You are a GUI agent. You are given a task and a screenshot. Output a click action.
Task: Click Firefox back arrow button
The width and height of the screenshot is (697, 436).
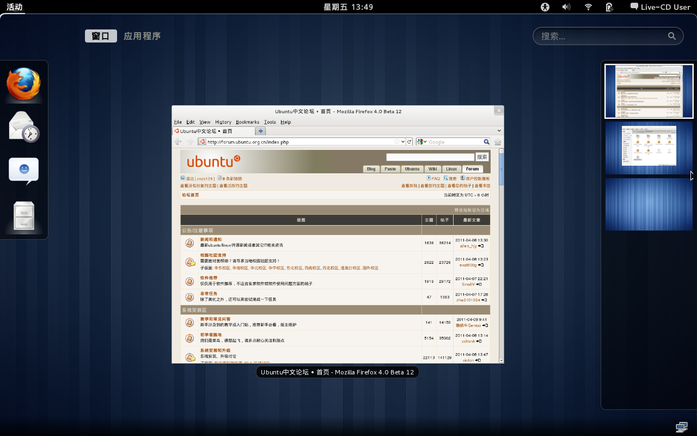click(x=178, y=142)
